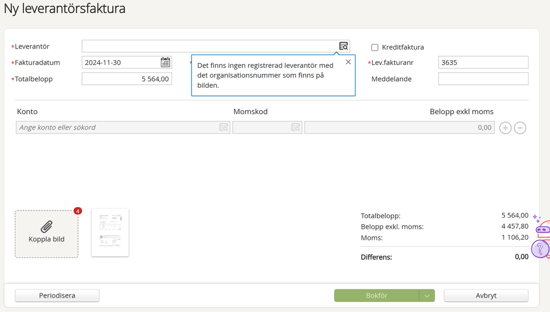The height and width of the screenshot is (312, 550).
Task: Expand the Bokför dropdown arrow
Action: point(427,296)
